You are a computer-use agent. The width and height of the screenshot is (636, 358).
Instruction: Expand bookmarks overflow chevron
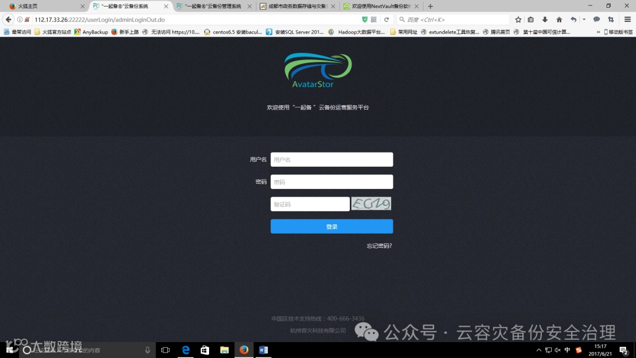[598, 32]
